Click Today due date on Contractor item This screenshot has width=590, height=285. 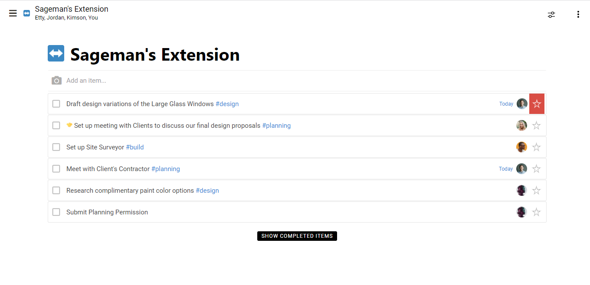coord(506,169)
